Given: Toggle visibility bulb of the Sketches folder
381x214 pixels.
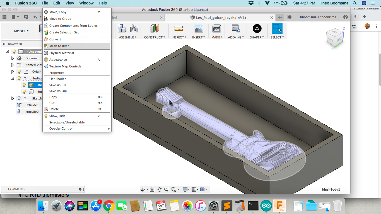Looking at the screenshot, I should click(19, 98).
